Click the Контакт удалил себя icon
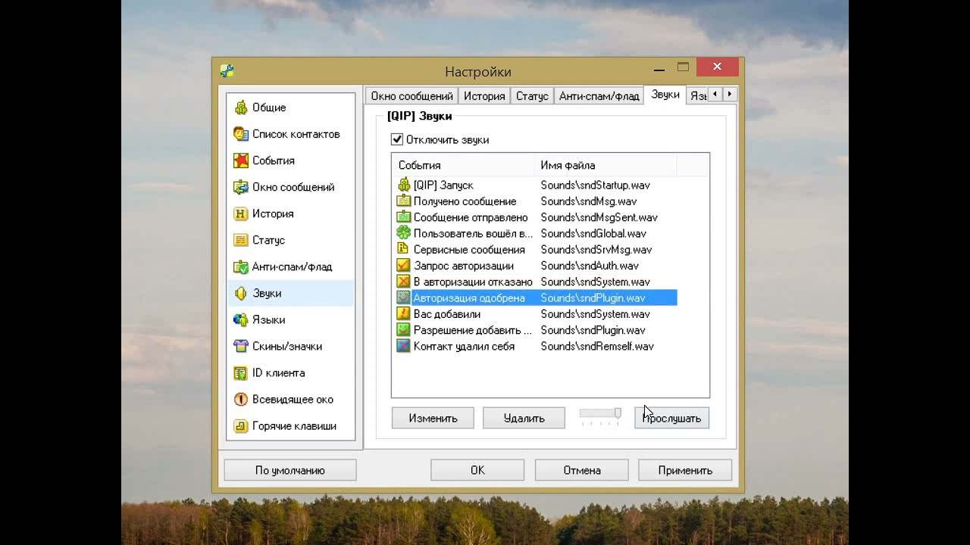Viewport: 970px width, 545px height. 403,346
